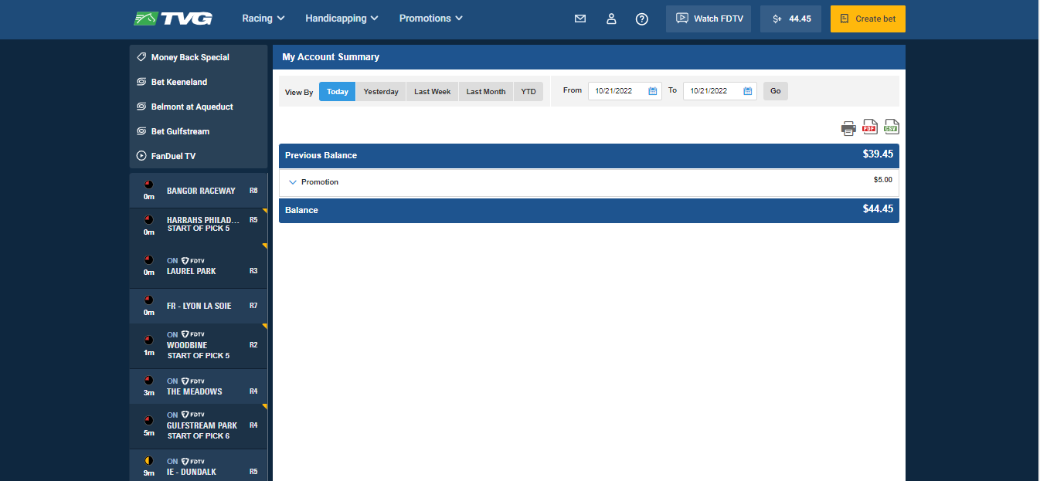Open the Money Back Special link
Image resolution: width=1040 pixels, height=481 pixels.
point(190,57)
